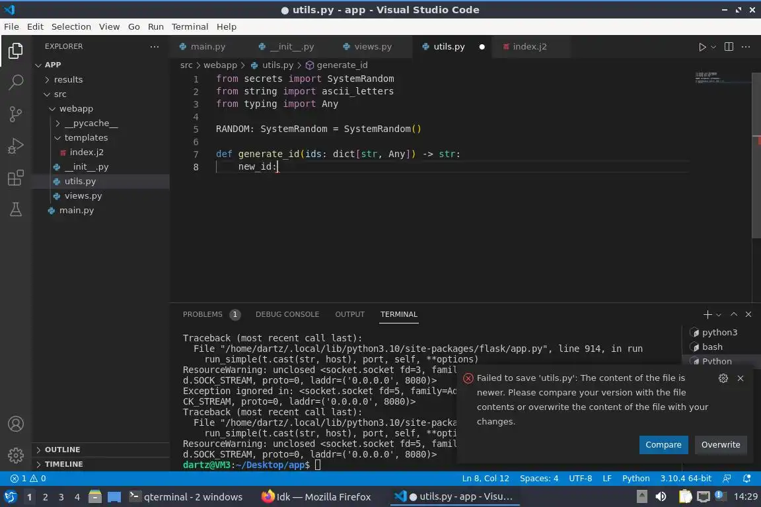Viewport: 761px width, 507px height.
Task: Run Python file with play icon
Action: click(702, 47)
